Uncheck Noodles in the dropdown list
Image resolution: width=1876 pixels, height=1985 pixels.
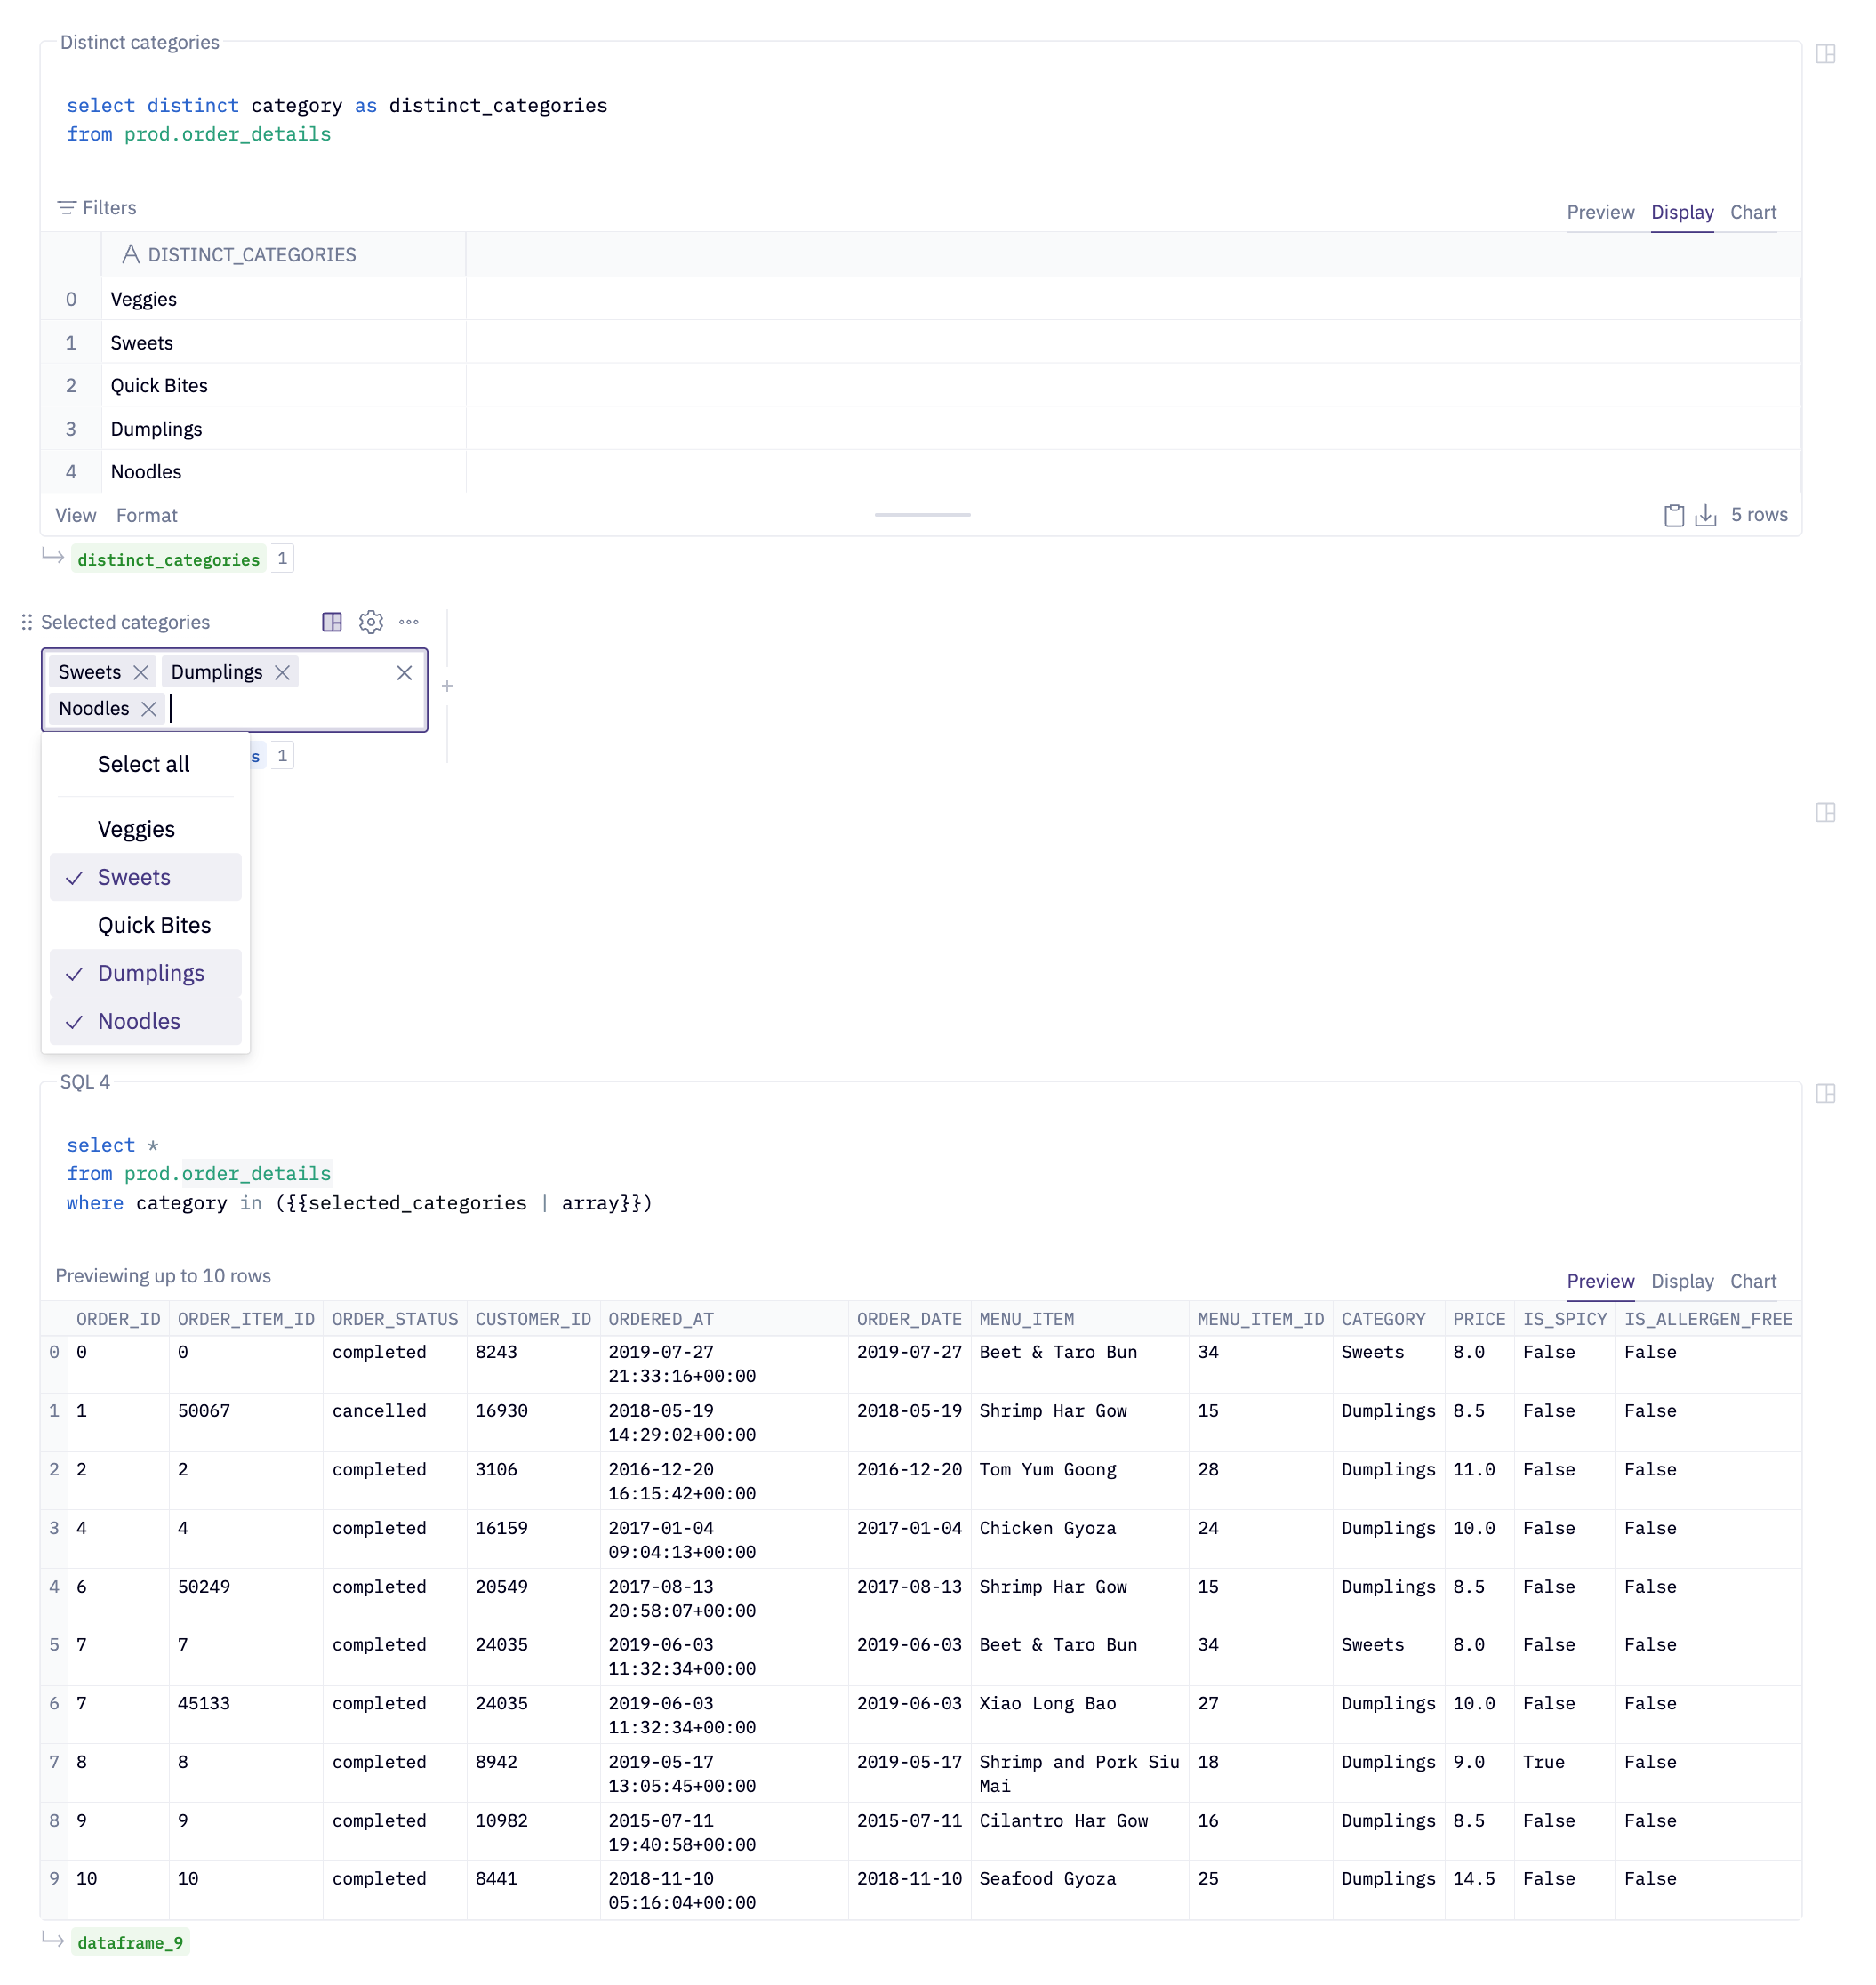(139, 1022)
